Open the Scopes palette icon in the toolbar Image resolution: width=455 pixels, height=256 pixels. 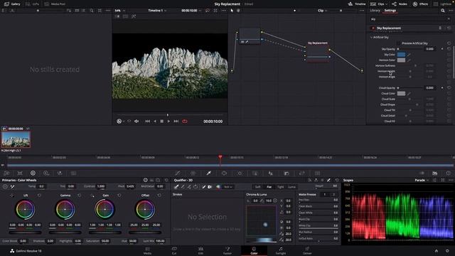click(x=434, y=174)
